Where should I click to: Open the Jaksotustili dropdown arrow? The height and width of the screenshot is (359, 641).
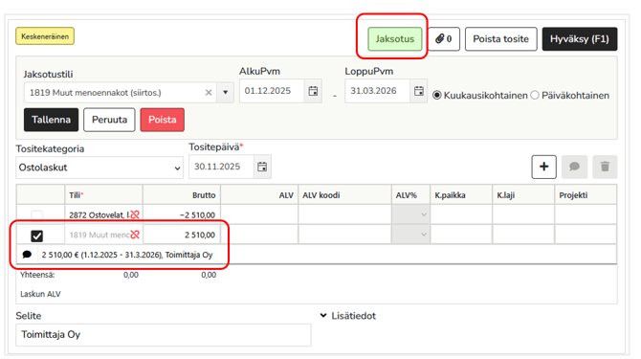point(225,93)
